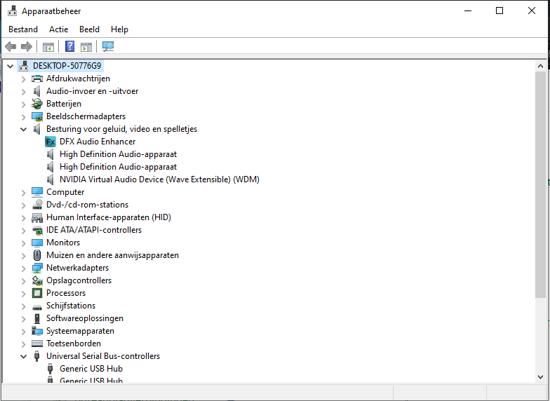Click the monitor icon beside Monitors
550x401 pixels.
[x=36, y=243]
